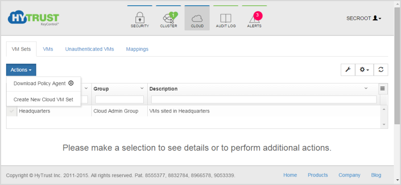The width and height of the screenshot is (401, 185).
Task: Click the Actions button
Action: 21,70
